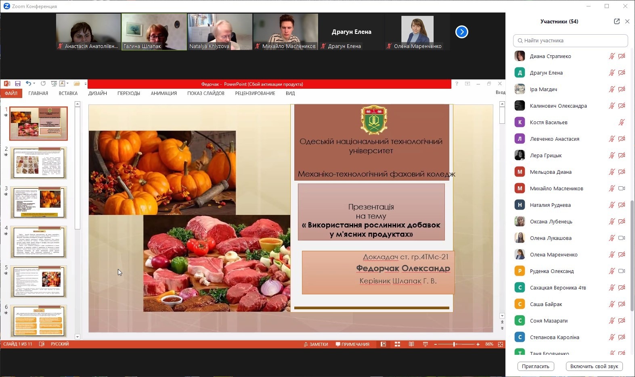The image size is (635, 377).
Task: Click Олена Лукашова camera icon in list
Action: pos(622,238)
